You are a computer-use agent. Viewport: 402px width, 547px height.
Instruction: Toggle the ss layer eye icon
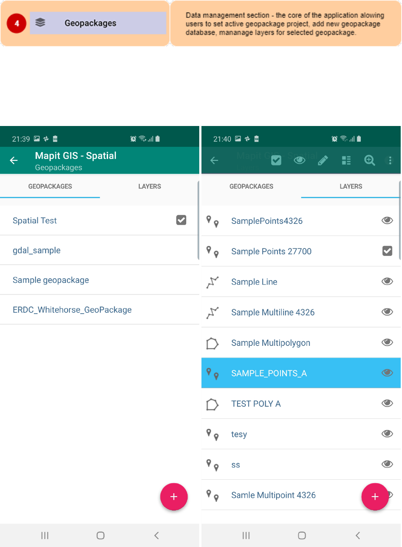click(x=387, y=464)
